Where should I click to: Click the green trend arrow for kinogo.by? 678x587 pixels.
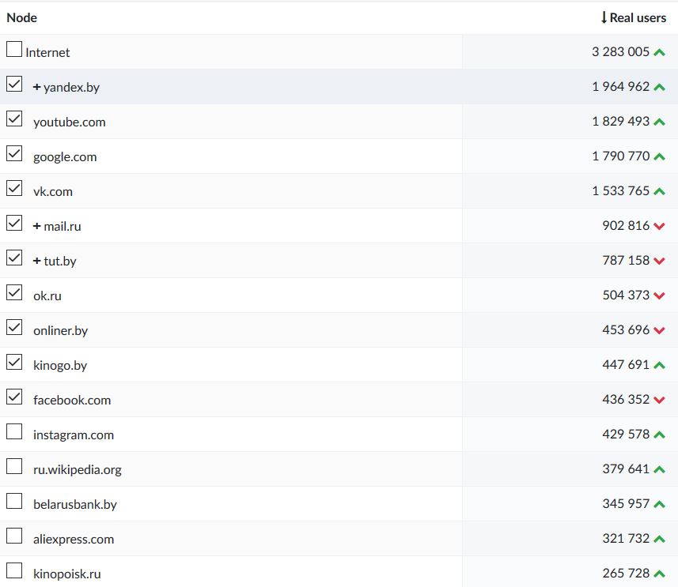pos(659,365)
